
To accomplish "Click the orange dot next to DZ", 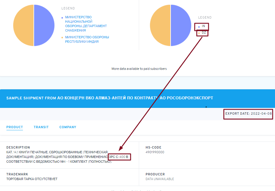I will pyautogui.click(x=199, y=33).
